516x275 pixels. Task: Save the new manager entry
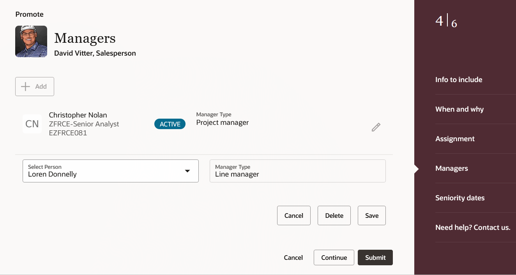coord(372,215)
